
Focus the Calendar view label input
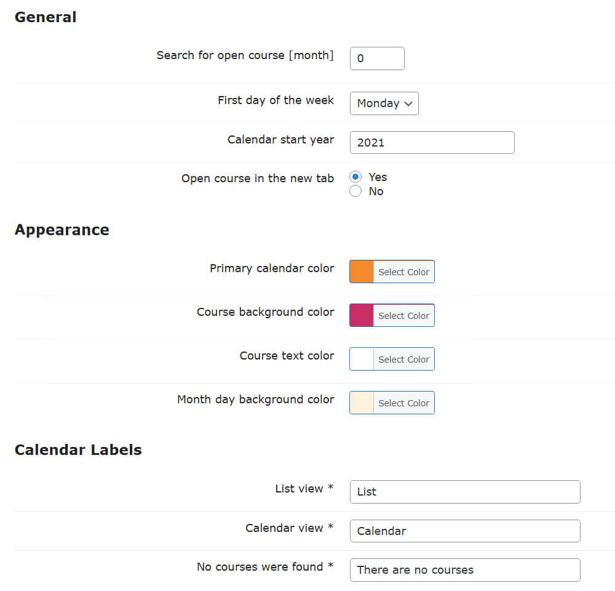pyautogui.click(x=464, y=531)
